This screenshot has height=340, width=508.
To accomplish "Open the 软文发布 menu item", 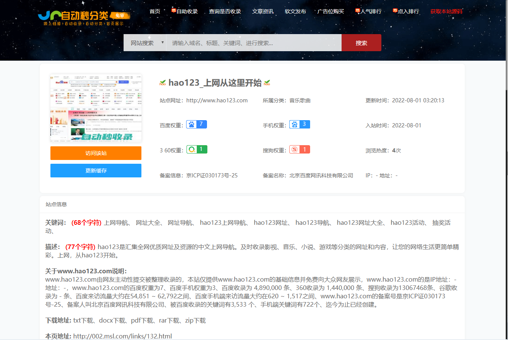I will [295, 11].
